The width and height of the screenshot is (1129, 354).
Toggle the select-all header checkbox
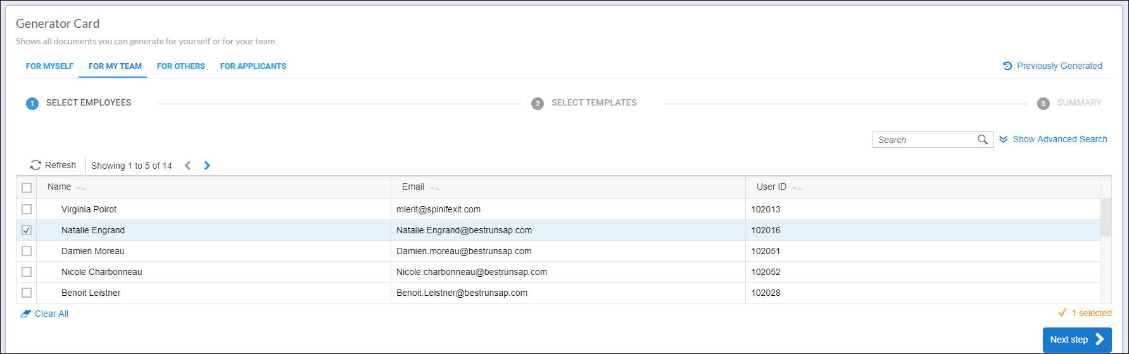tap(27, 188)
